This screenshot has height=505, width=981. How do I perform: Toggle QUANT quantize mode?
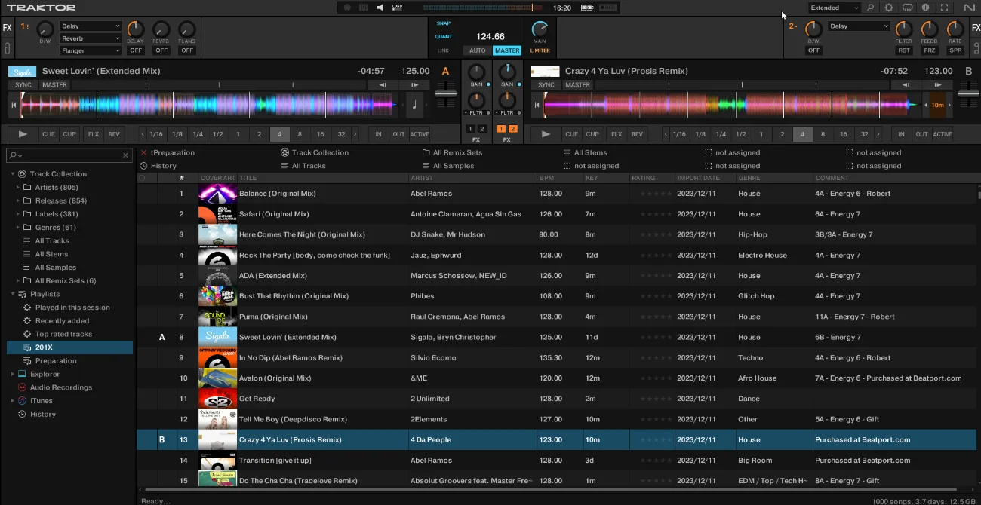444,37
